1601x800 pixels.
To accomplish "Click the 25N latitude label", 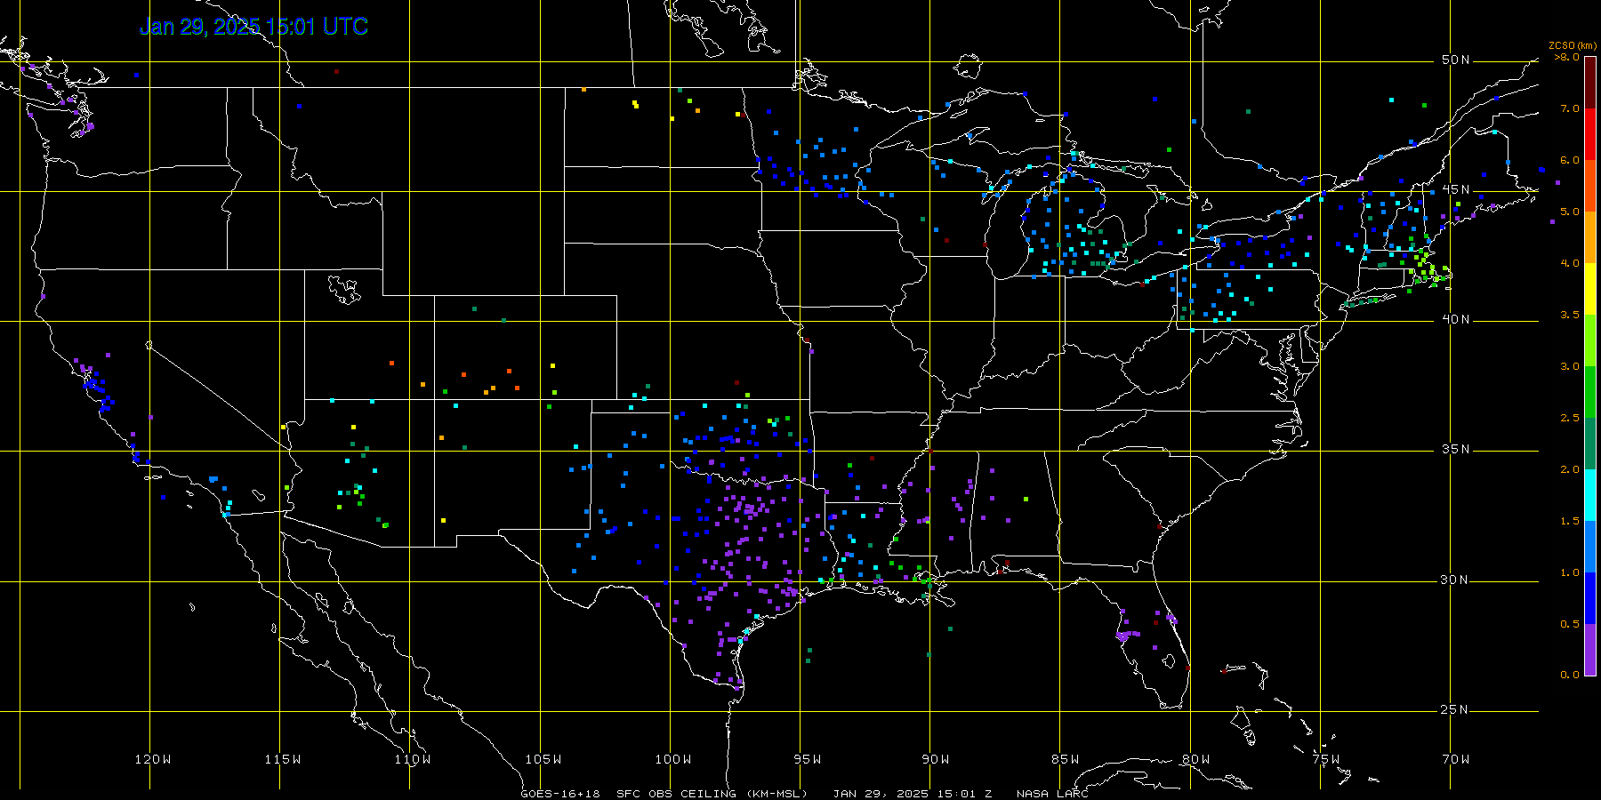I will (x=1456, y=710).
